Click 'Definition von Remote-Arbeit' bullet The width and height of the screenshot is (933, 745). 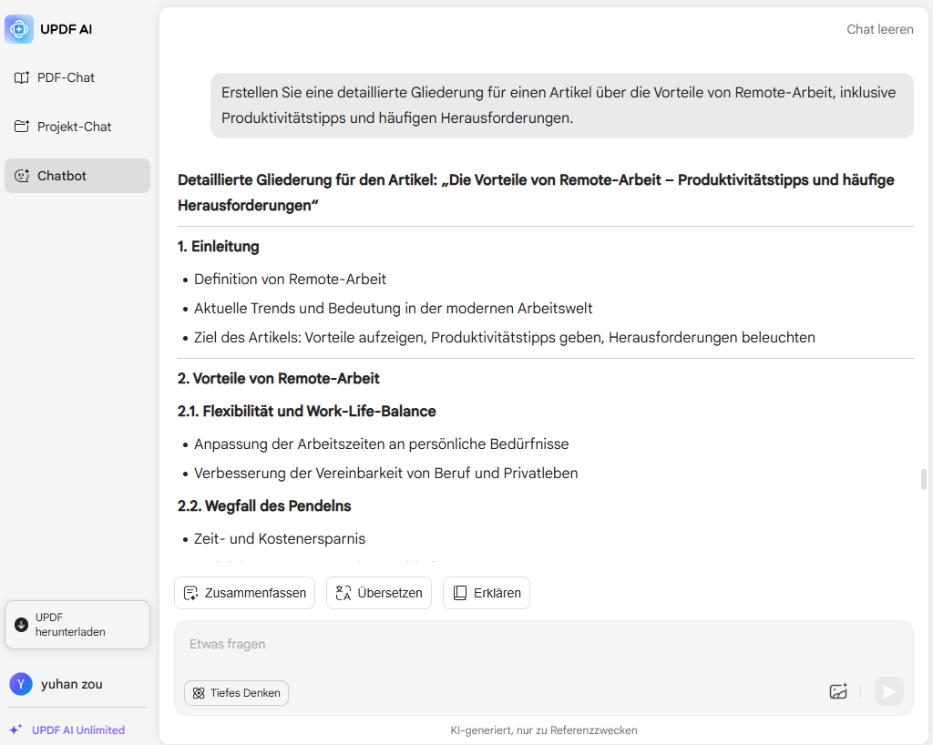coord(290,280)
